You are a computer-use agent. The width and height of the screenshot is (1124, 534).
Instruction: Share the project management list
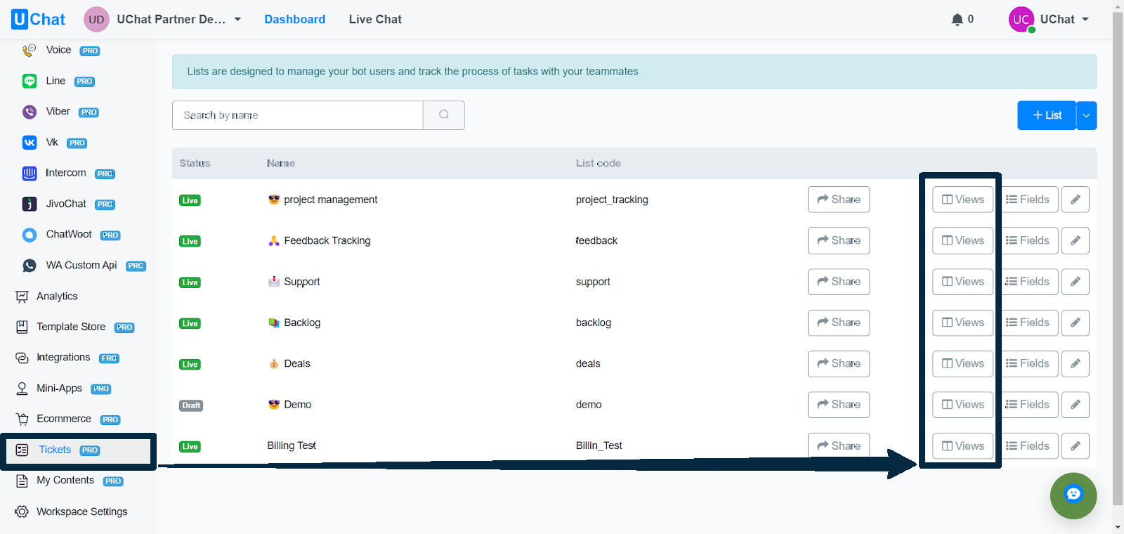pyautogui.click(x=839, y=200)
